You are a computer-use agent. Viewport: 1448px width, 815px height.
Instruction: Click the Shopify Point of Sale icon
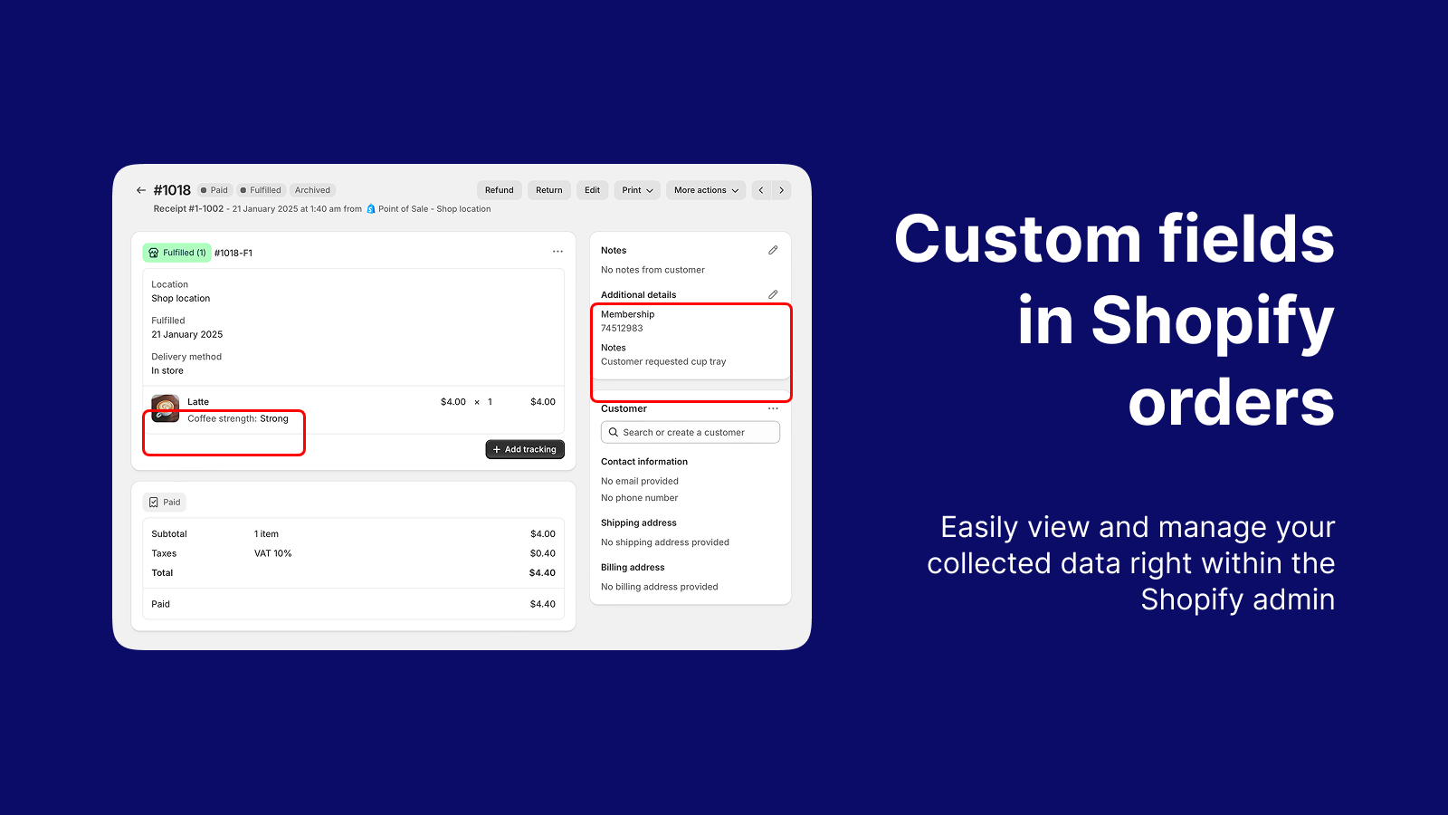tap(370, 208)
